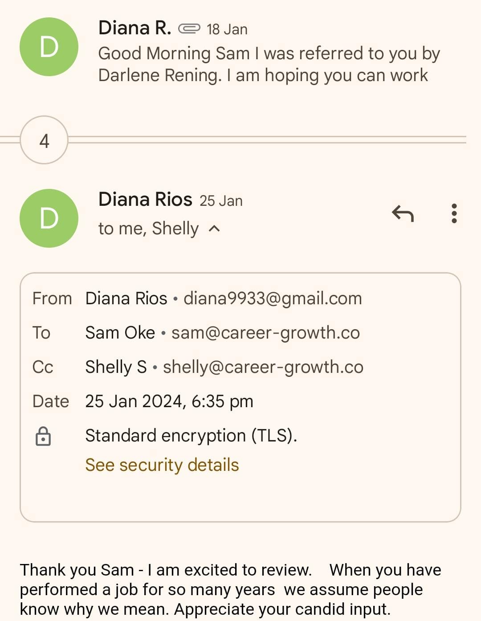The width and height of the screenshot is (481, 621).
Task: Tap the "to me, Shelly" recipients summary
Action: [148, 229]
